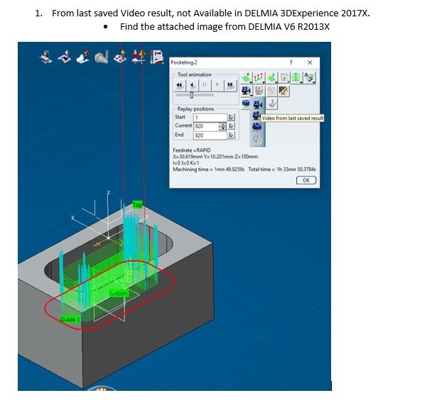Click the first machine-on-table toolbar icon

(x=46, y=57)
